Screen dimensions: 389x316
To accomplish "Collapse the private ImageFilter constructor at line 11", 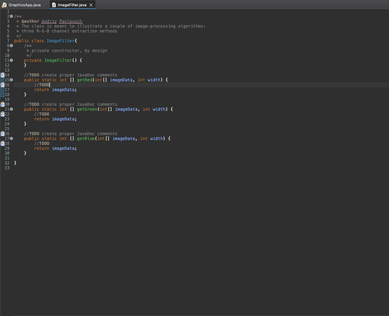I will tap(12, 60).
